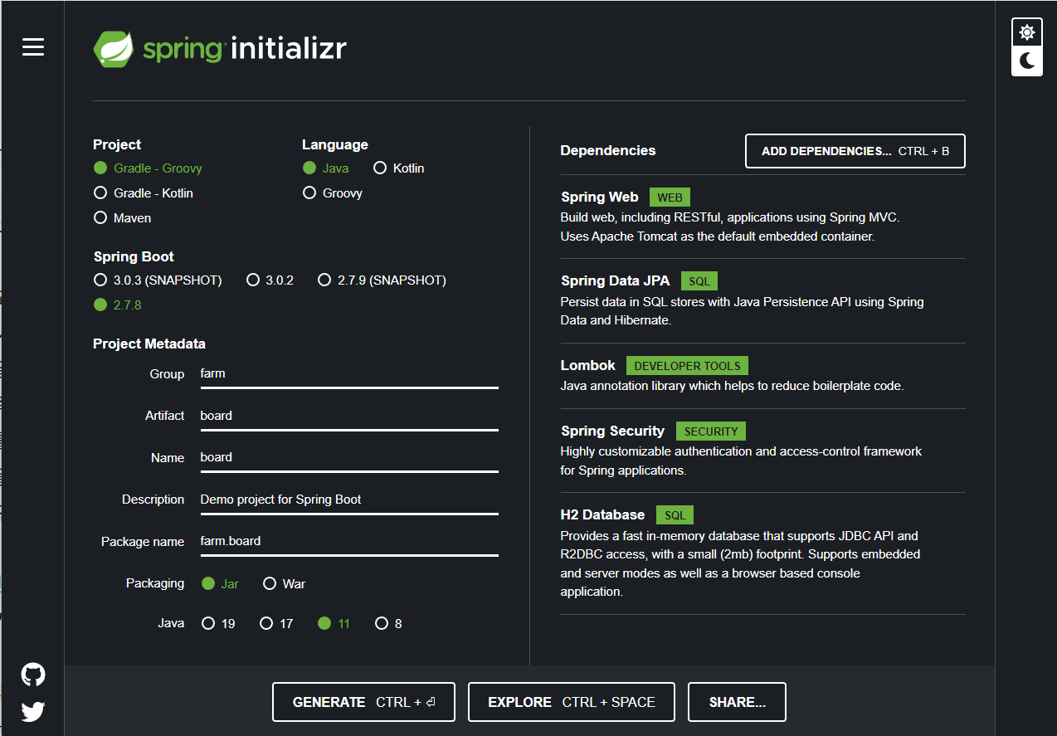
Task: Click the WEB tag badge
Action: [670, 197]
